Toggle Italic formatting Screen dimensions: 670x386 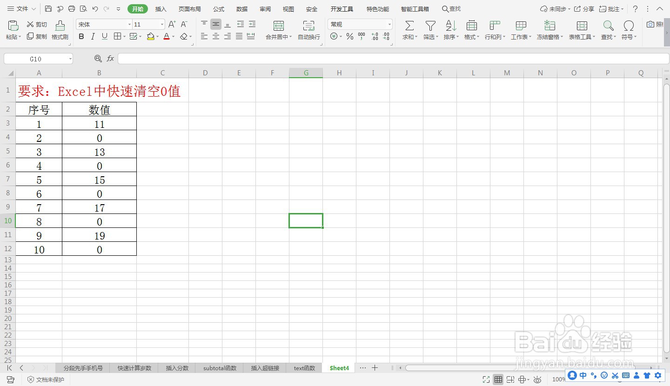click(93, 36)
